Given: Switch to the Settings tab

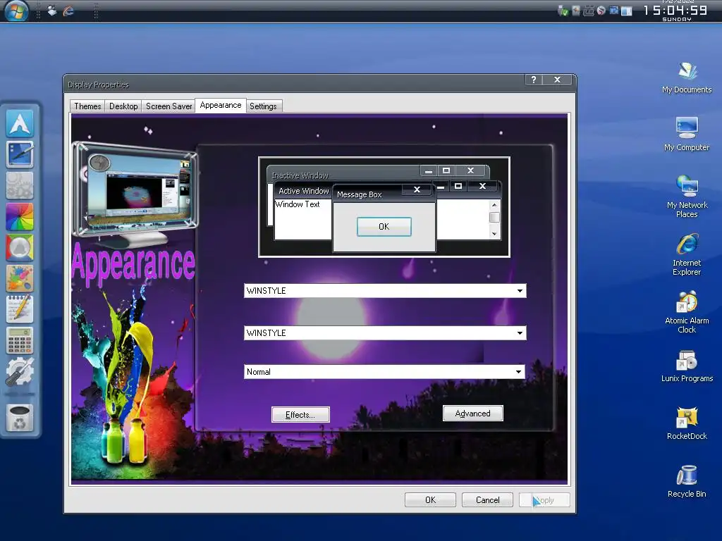Looking at the screenshot, I should (264, 106).
